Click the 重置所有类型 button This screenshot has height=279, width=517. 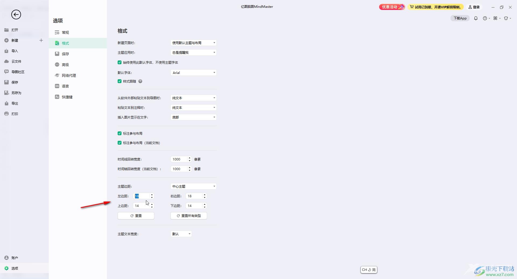tap(189, 216)
